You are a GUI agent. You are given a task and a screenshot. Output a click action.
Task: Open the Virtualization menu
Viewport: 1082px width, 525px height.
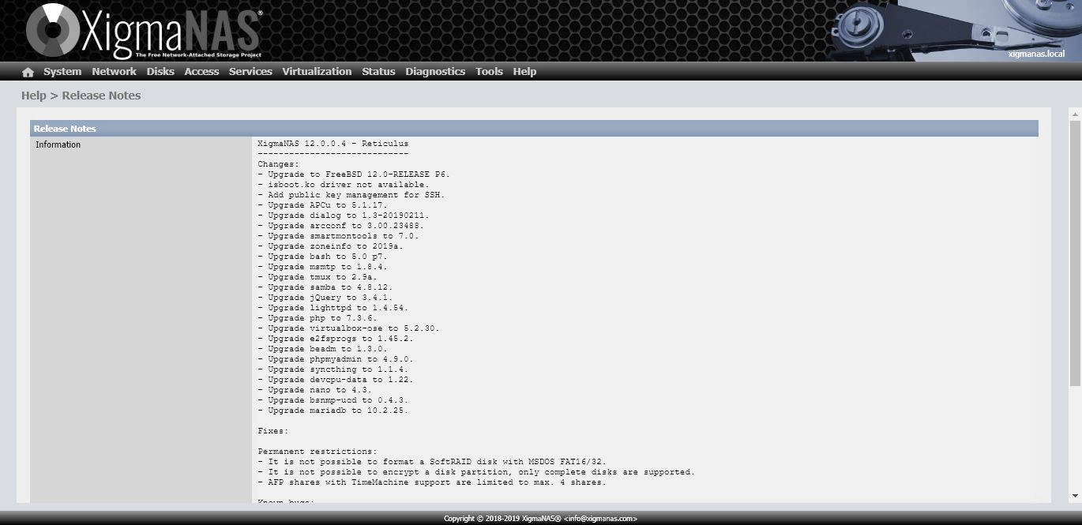[x=317, y=72]
